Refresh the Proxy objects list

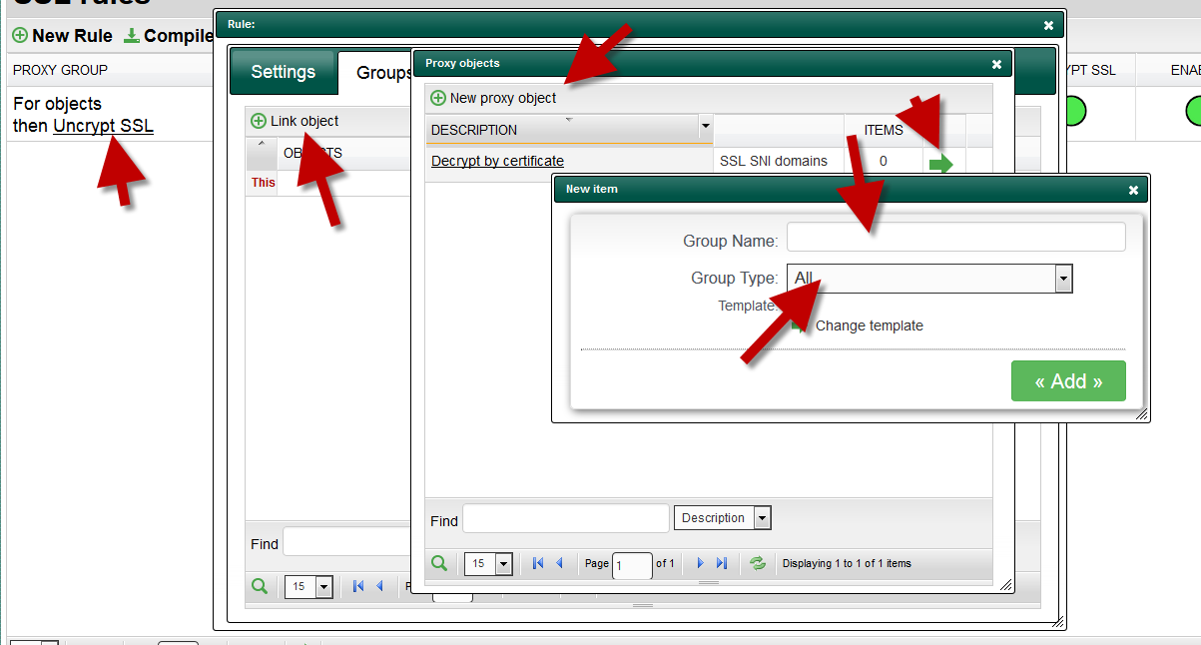coord(758,563)
